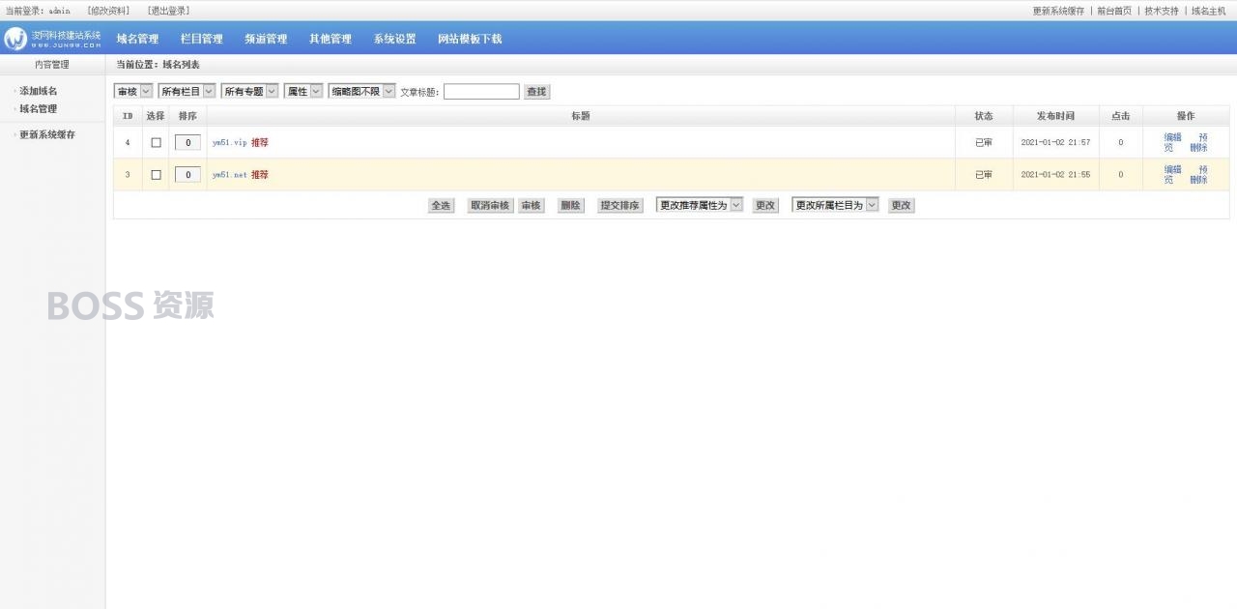The width and height of the screenshot is (1237, 609).
Task: Click the 退出登录 link at top
Action: [x=168, y=11]
